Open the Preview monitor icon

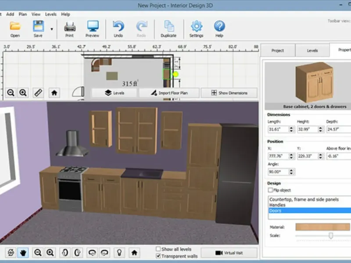pyautogui.click(x=92, y=26)
